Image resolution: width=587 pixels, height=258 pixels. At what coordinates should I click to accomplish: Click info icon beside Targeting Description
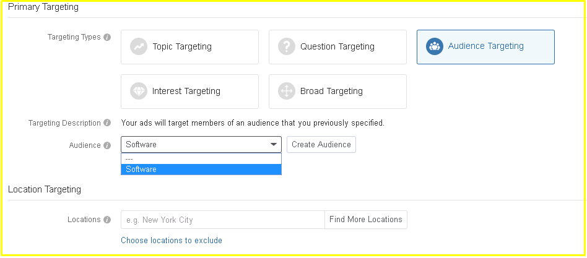(x=107, y=123)
